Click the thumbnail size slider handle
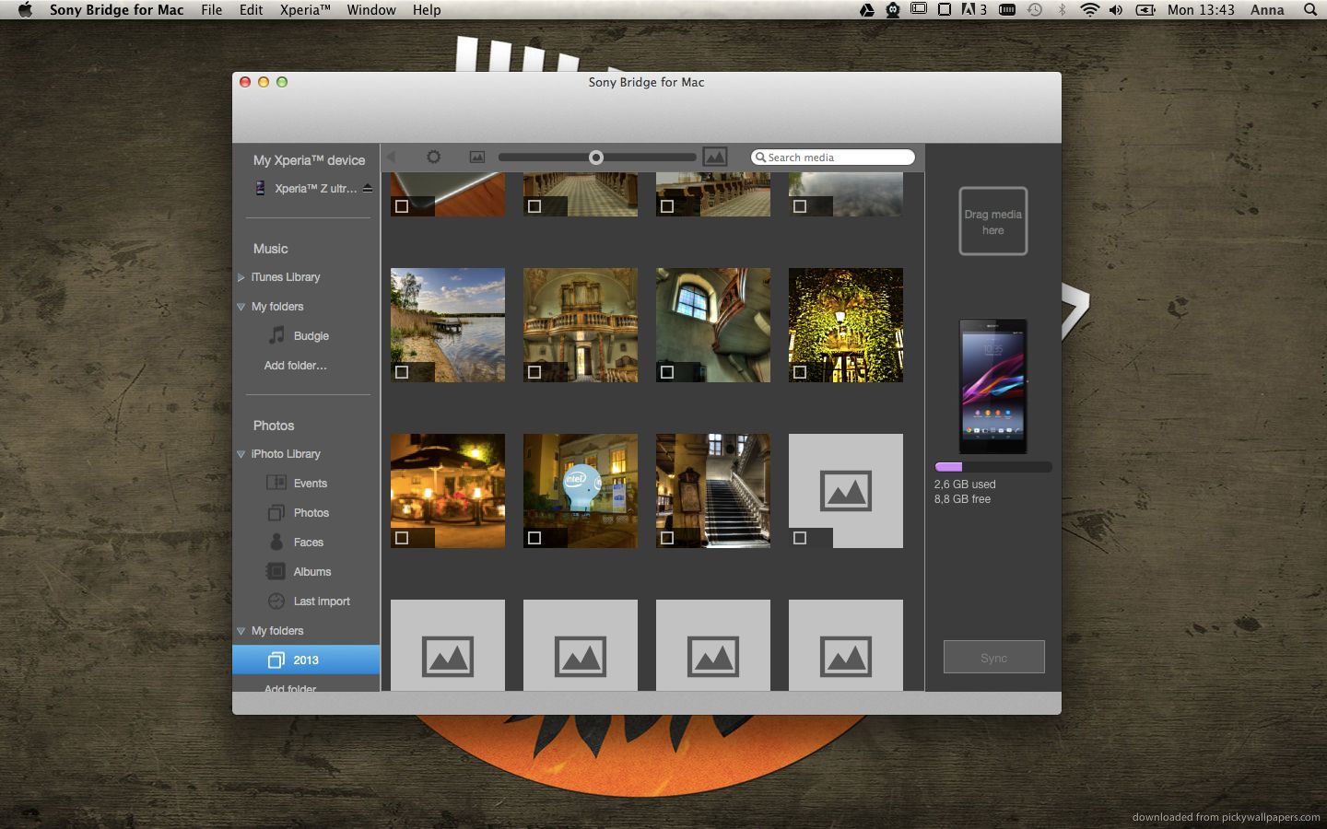Viewport: 1327px width, 829px height. coord(596,158)
